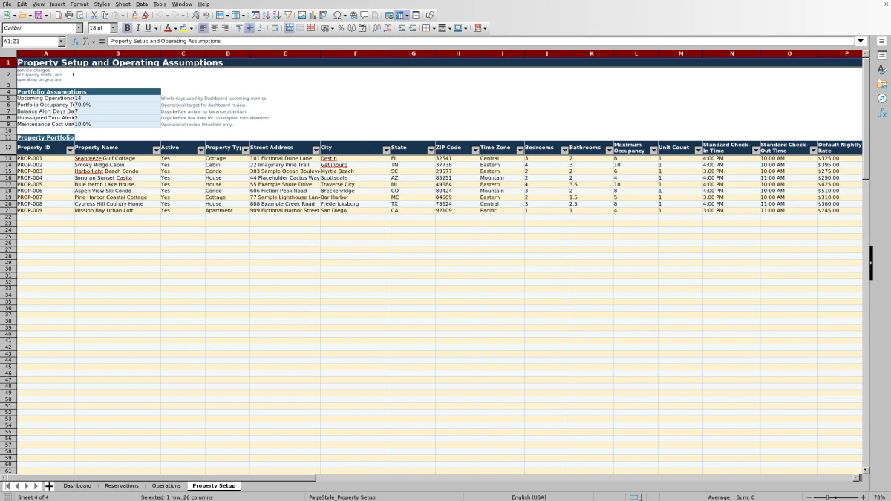This screenshot has height=501, width=891.
Task: Click the Copy icon
Action: [x=105, y=15]
